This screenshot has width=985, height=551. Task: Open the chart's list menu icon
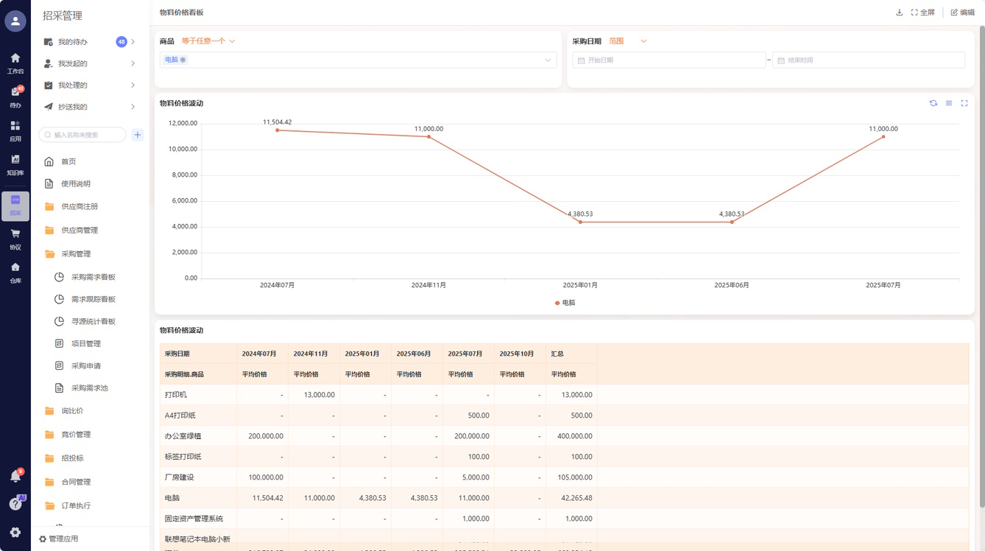click(949, 103)
